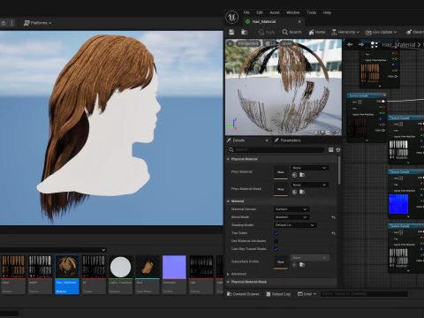This screenshot has height=318, width=424.
Task: Close the Details panel tab
Action: (267, 140)
